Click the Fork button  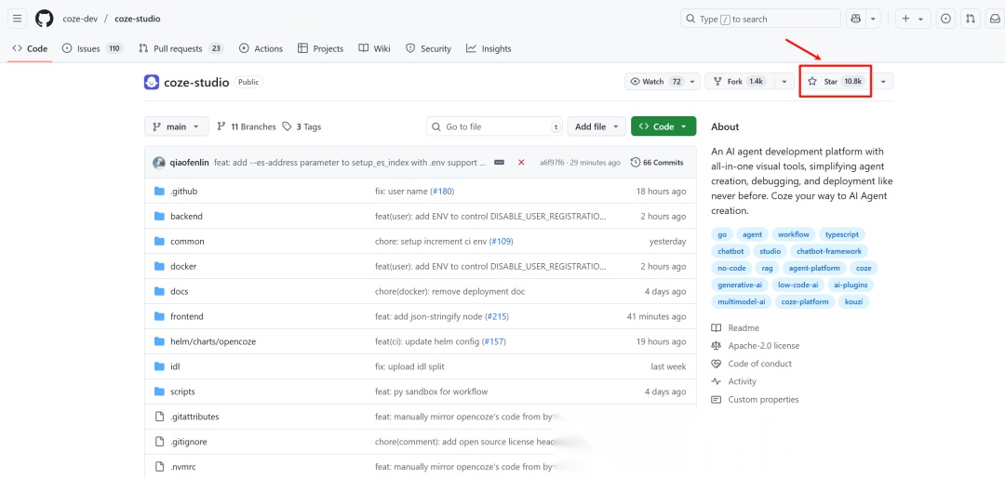[740, 82]
